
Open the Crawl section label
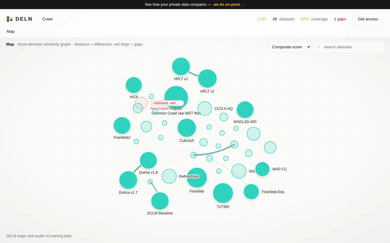pos(47,19)
